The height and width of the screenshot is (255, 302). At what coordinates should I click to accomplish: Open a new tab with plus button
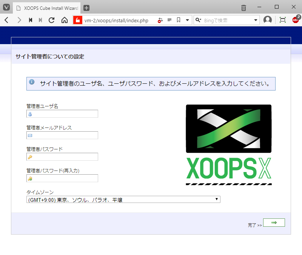(x=86, y=8)
